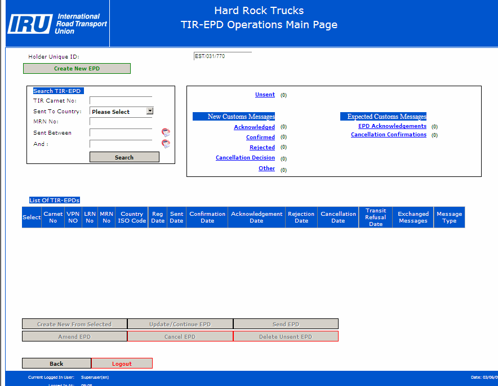Click the TIR-EPD Operations Main Page title
The height and width of the screenshot is (386, 498).
[x=259, y=25]
